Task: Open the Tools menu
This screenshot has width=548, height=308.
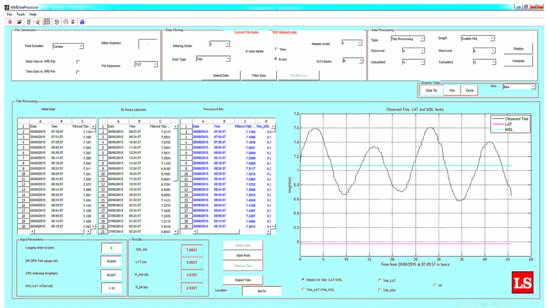Action: point(20,14)
